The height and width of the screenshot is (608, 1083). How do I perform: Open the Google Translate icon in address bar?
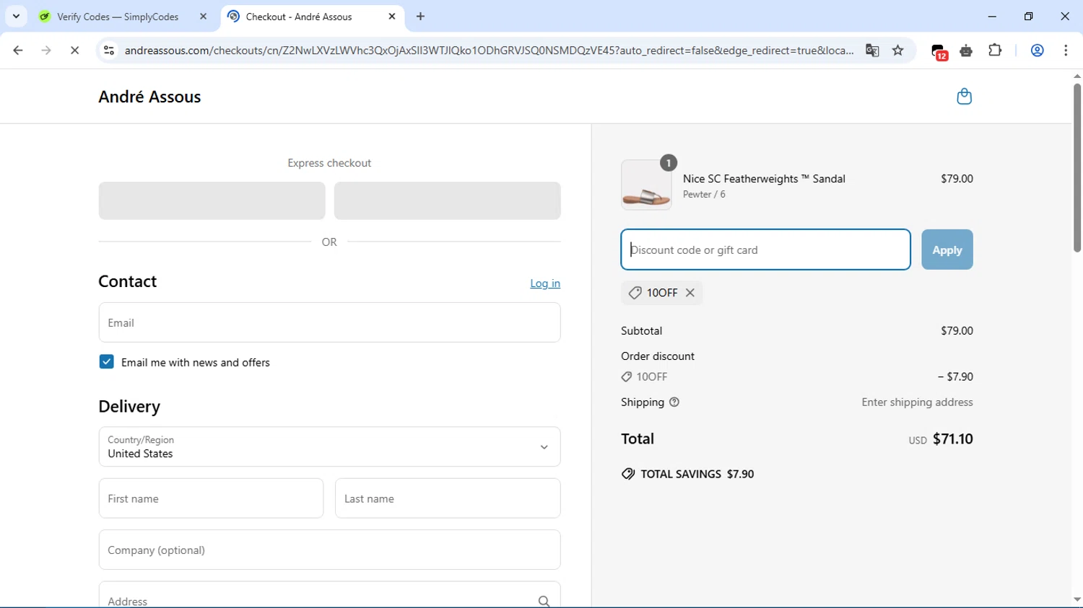point(872,50)
